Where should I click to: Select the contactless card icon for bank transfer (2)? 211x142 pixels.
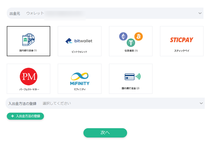132,77
